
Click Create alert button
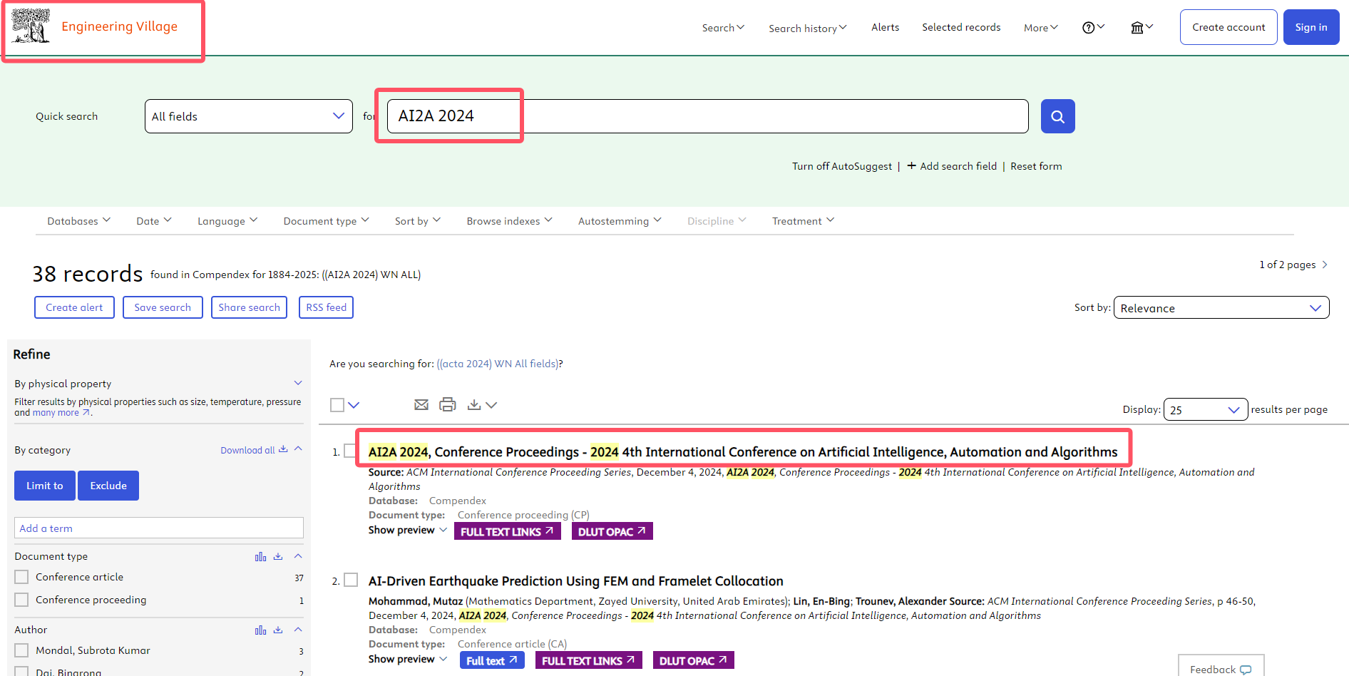pyautogui.click(x=74, y=307)
